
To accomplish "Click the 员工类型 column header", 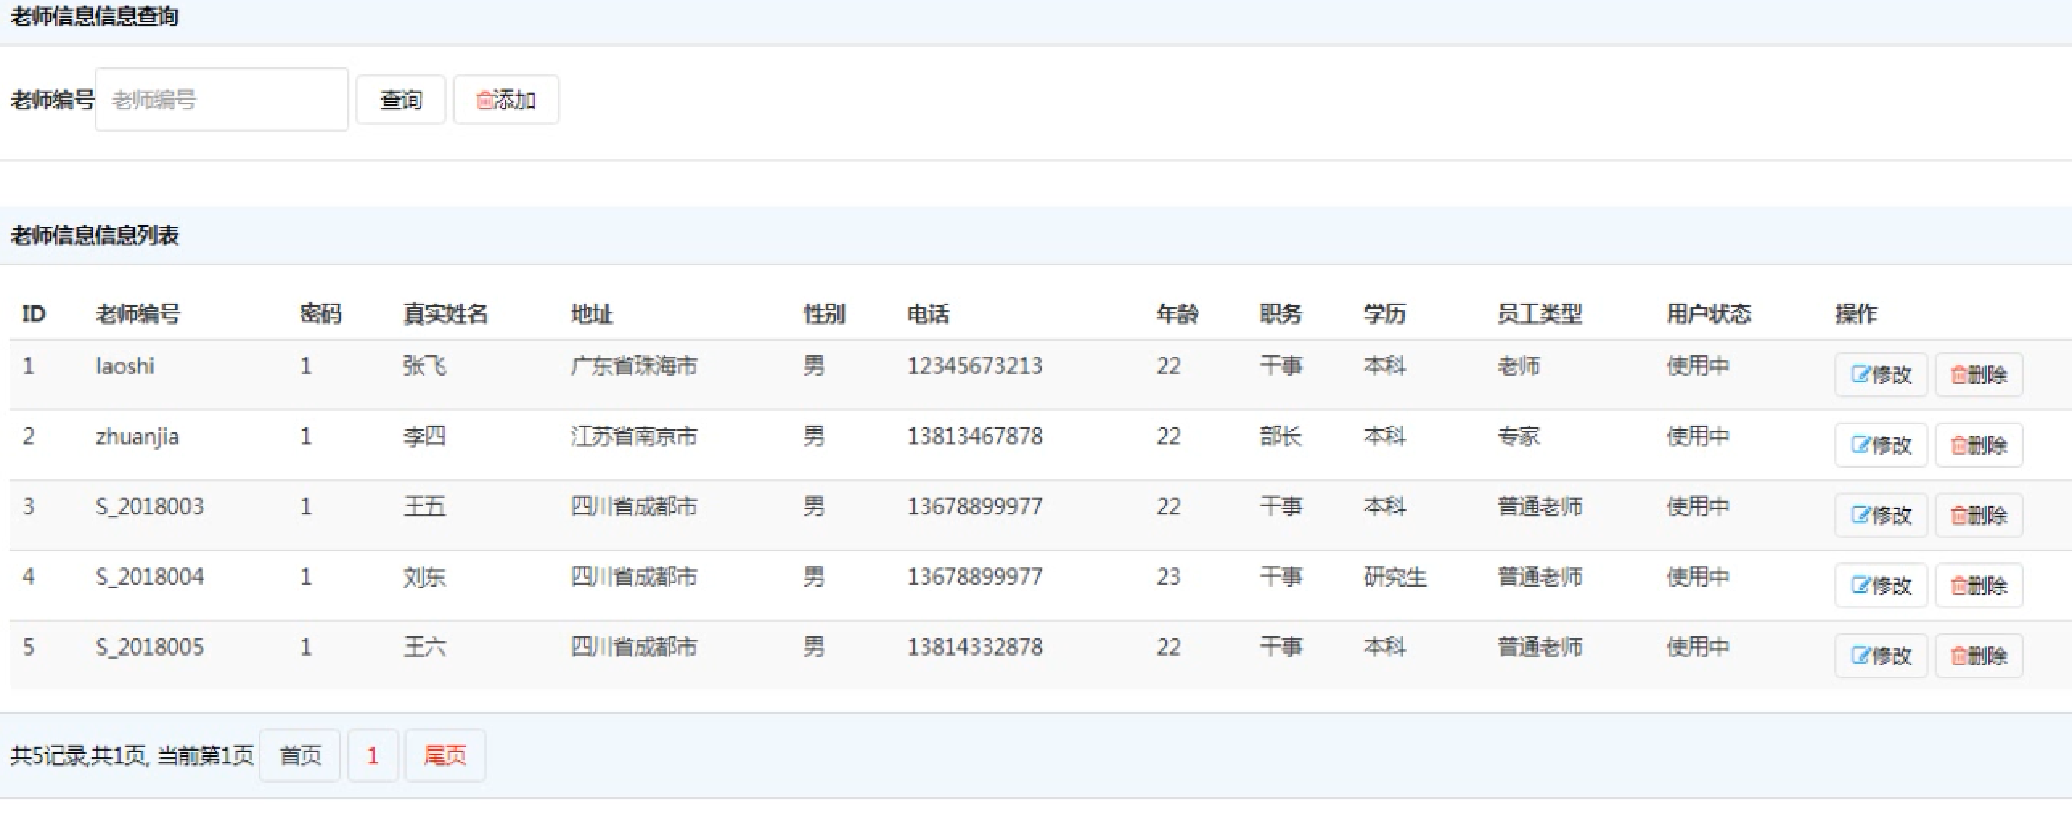I will click(1539, 313).
